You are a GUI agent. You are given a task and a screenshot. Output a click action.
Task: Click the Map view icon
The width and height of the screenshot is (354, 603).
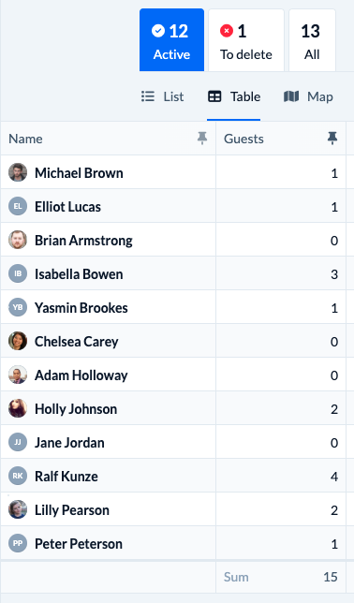tap(291, 96)
